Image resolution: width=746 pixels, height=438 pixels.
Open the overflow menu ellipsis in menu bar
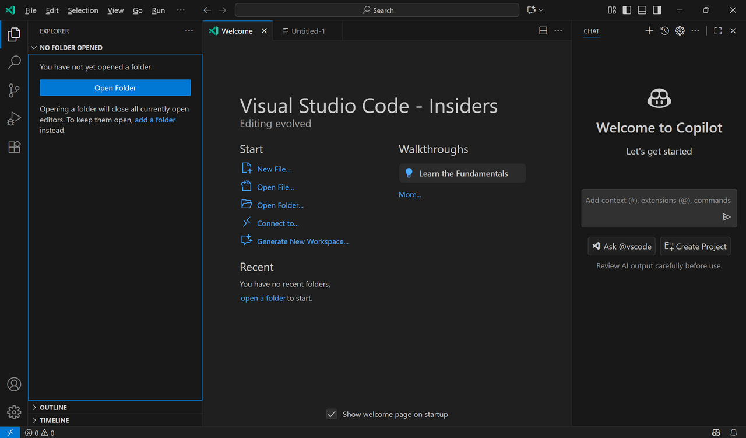pyautogui.click(x=181, y=10)
